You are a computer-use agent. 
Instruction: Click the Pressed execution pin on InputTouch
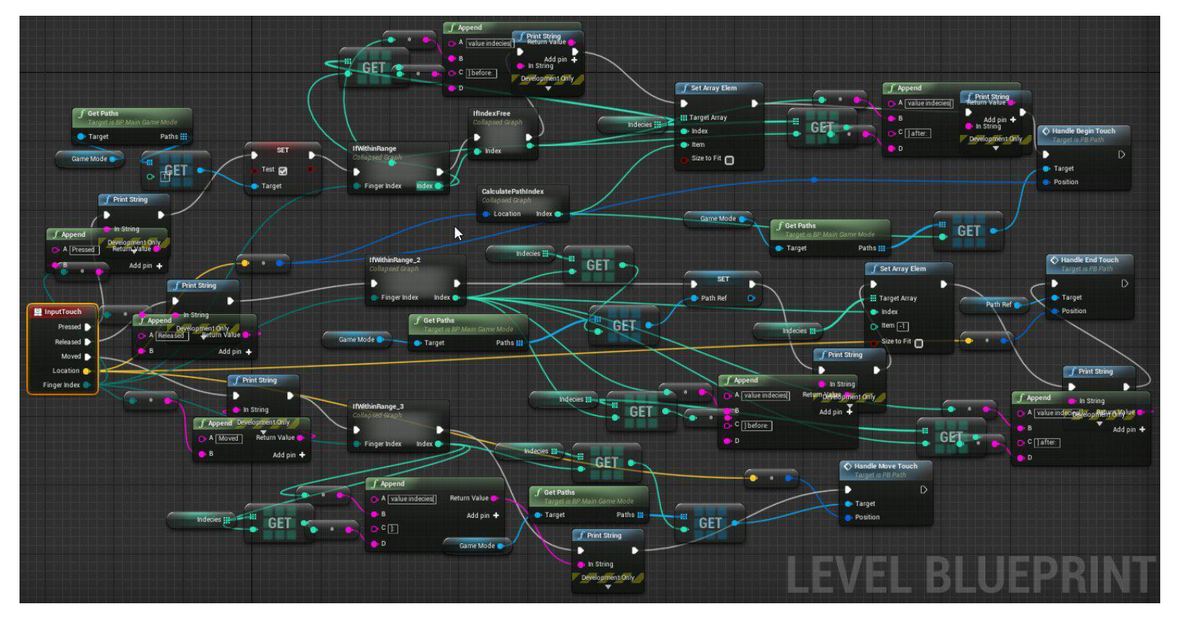(88, 327)
